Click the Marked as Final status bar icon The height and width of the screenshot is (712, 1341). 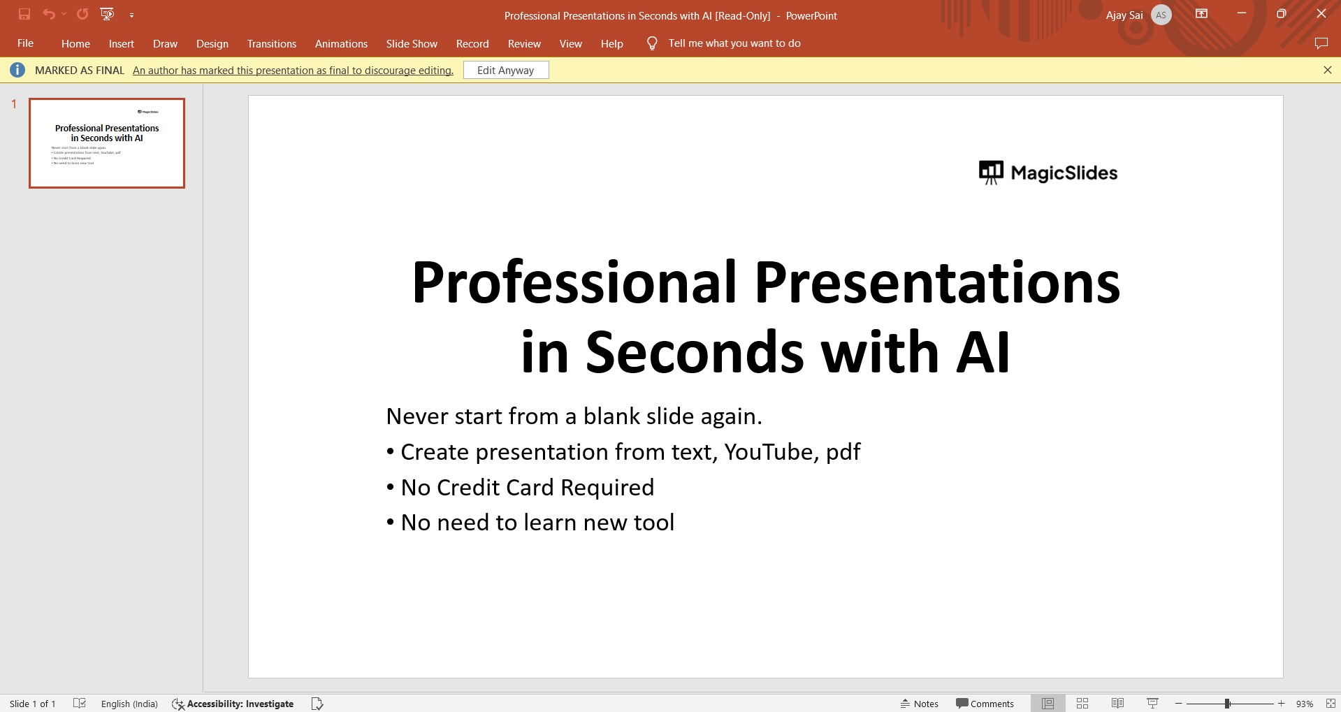[x=317, y=704]
